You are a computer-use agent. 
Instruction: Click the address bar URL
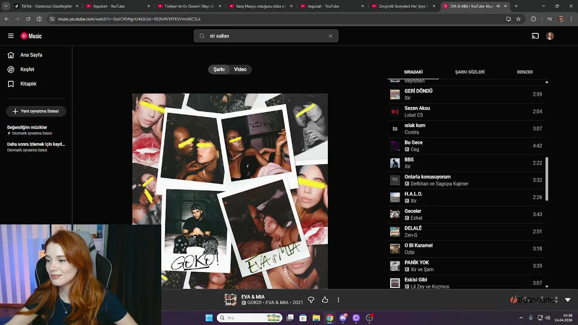pos(129,19)
